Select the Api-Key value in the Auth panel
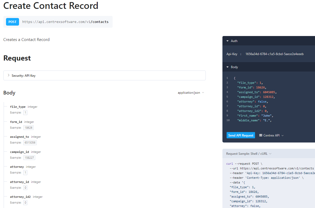The image size is (315, 208). pyautogui.click(x=274, y=54)
